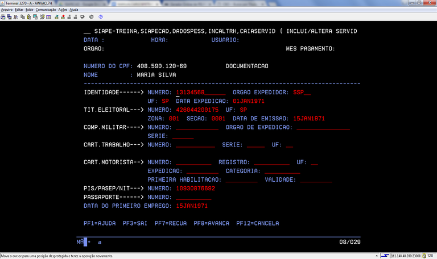Click the PASSAPORTE number field
Image resolution: width=437 pixels, height=259 pixels.
point(193,197)
